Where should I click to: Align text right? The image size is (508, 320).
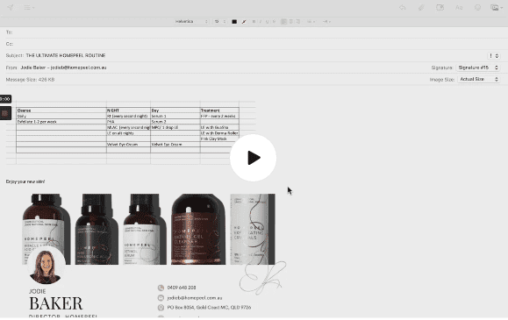click(297, 22)
